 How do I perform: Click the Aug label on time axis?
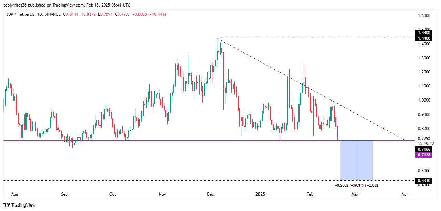tap(14, 194)
